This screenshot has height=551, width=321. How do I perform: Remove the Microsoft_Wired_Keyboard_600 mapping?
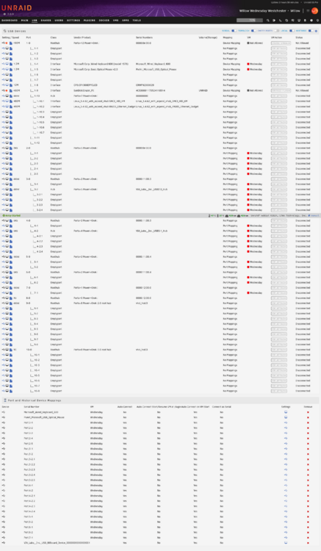pyautogui.click(x=308, y=412)
